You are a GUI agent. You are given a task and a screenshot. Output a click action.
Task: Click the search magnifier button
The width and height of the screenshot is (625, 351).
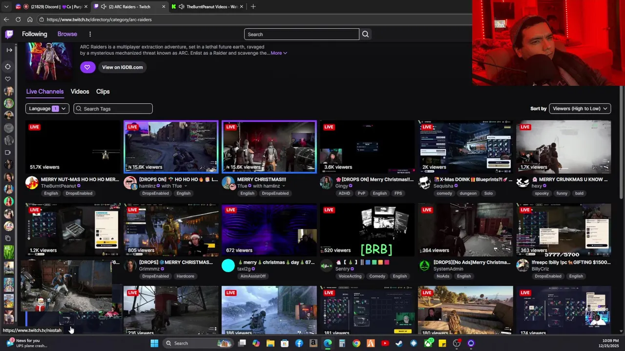pyautogui.click(x=365, y=34)
